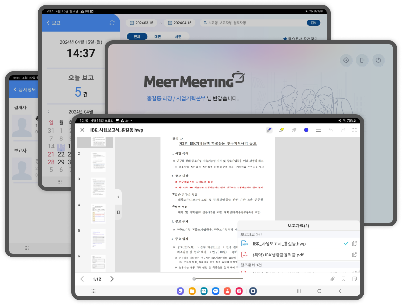Undo the last annotation stroke
This screenshot has width=402, height=305.
tap(331, 130)
